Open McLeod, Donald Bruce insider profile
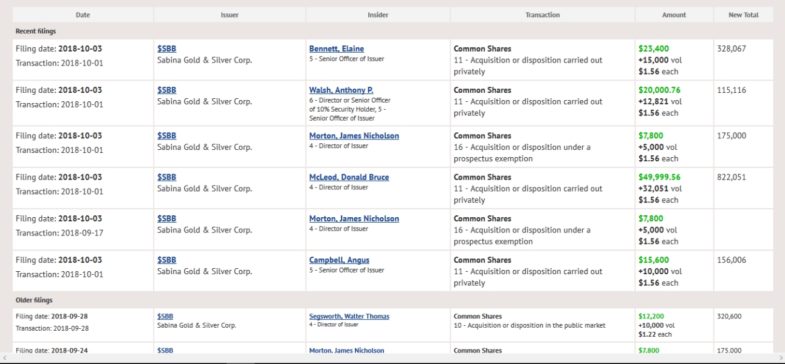The height and width of the screenshot is (364, 785). point(349,177)
